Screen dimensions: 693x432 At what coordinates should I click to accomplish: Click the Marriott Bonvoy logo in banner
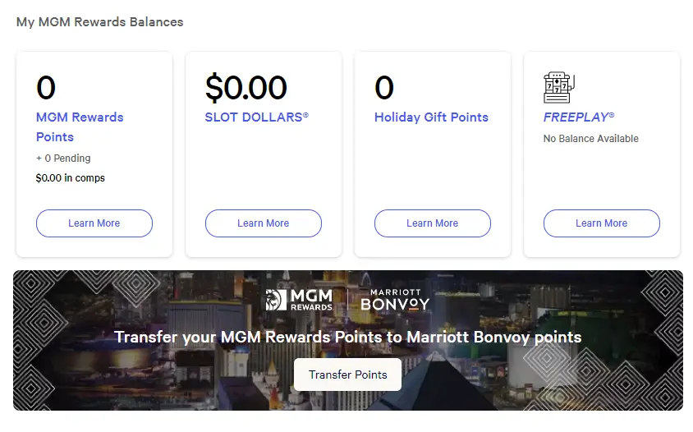(395, 301)
